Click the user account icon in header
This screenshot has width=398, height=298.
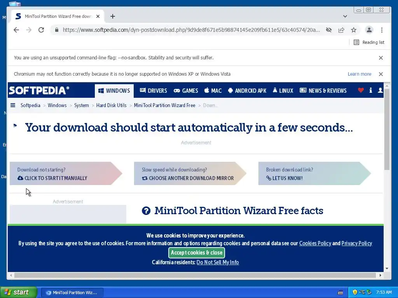380,90
